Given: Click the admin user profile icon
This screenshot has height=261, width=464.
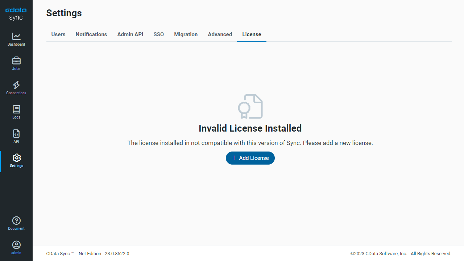Looking at the screenshot, I should click(x=16, y=245).
